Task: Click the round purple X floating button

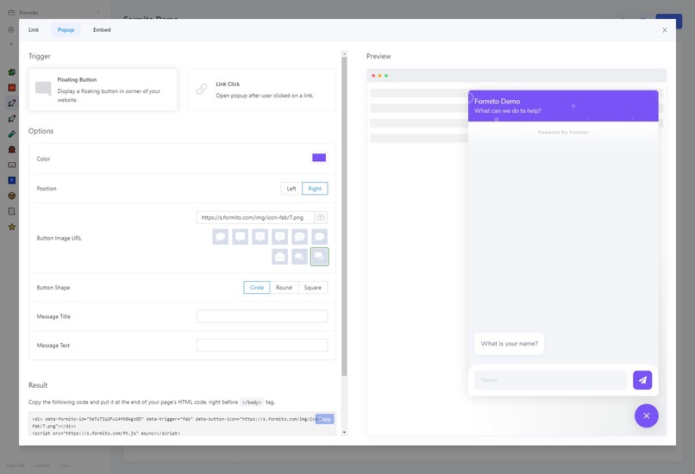Action: pyautogui.click(x=646, y=415)
